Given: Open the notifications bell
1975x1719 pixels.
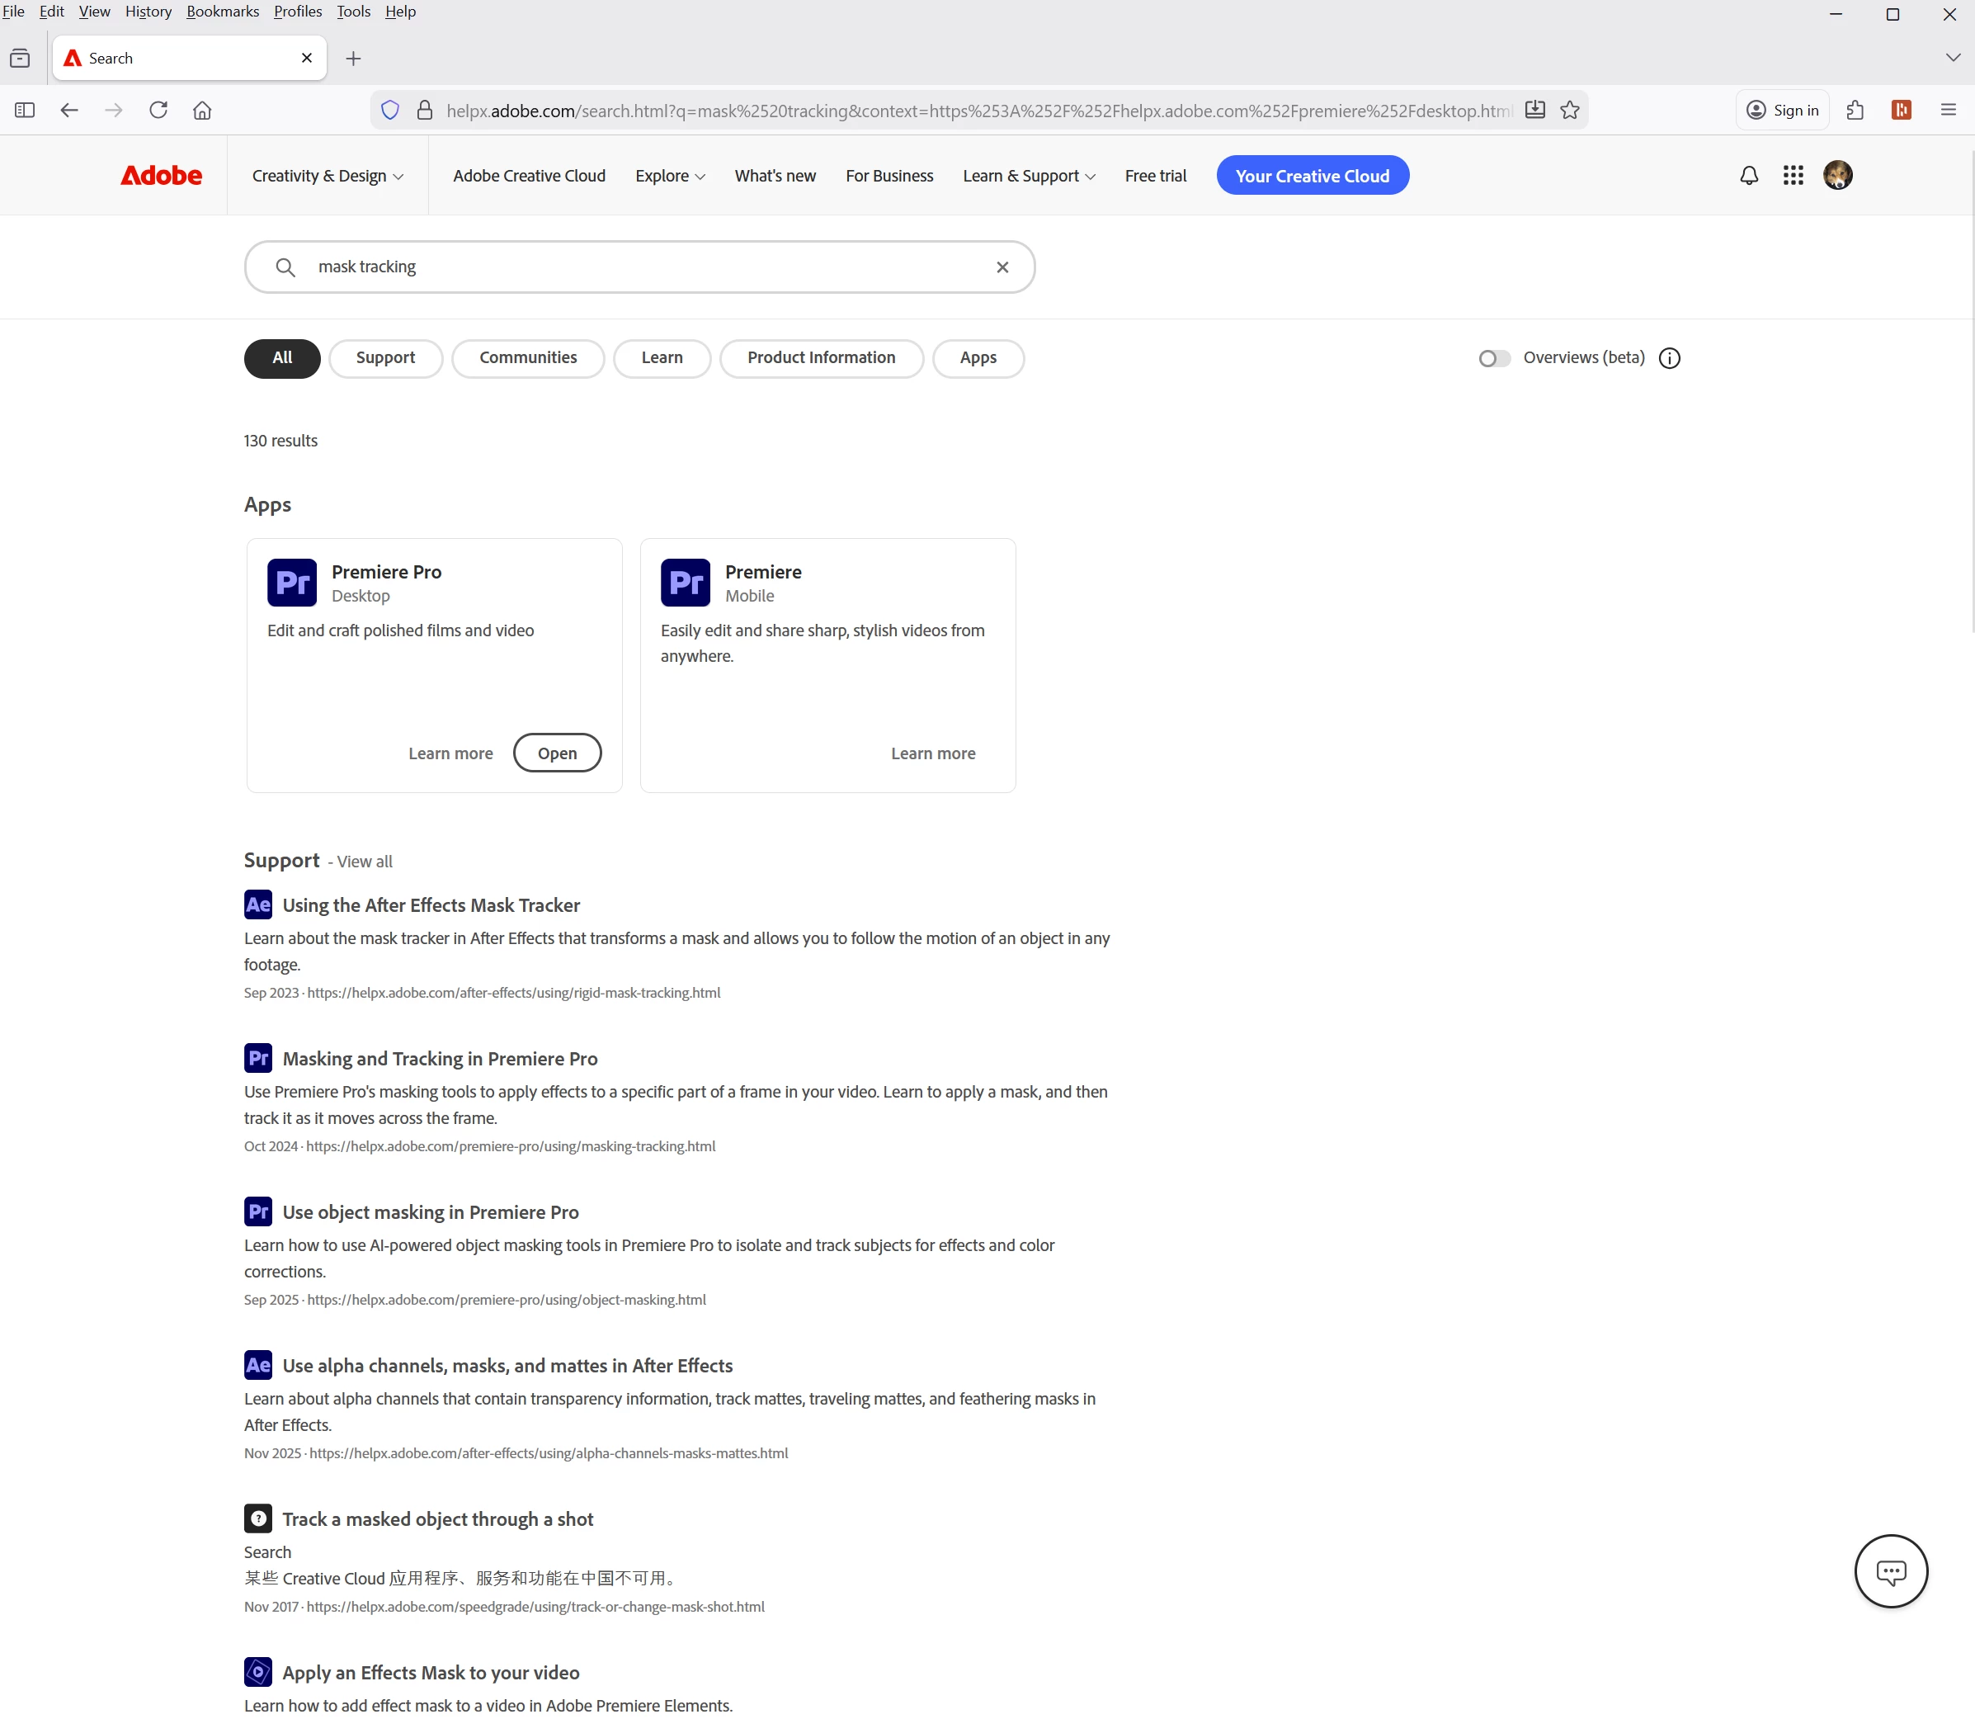Looking at the screenshot, I should (x=1749, y=176).
